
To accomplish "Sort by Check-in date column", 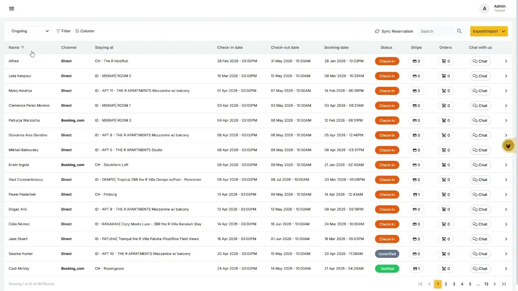I will click(x=230, y=48).
